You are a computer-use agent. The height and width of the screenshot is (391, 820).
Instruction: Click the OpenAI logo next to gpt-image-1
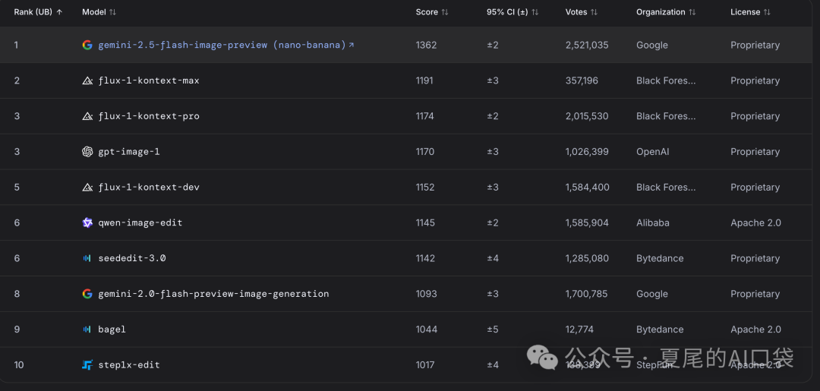87,152
